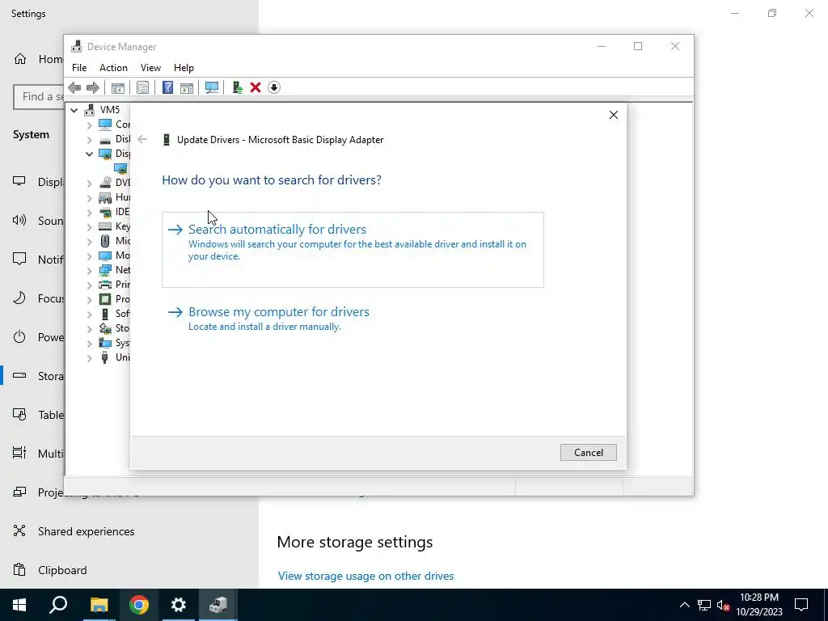
Task: Choose Search automatically for drivers
Action: pyautogui.click(x=353, y=250)
